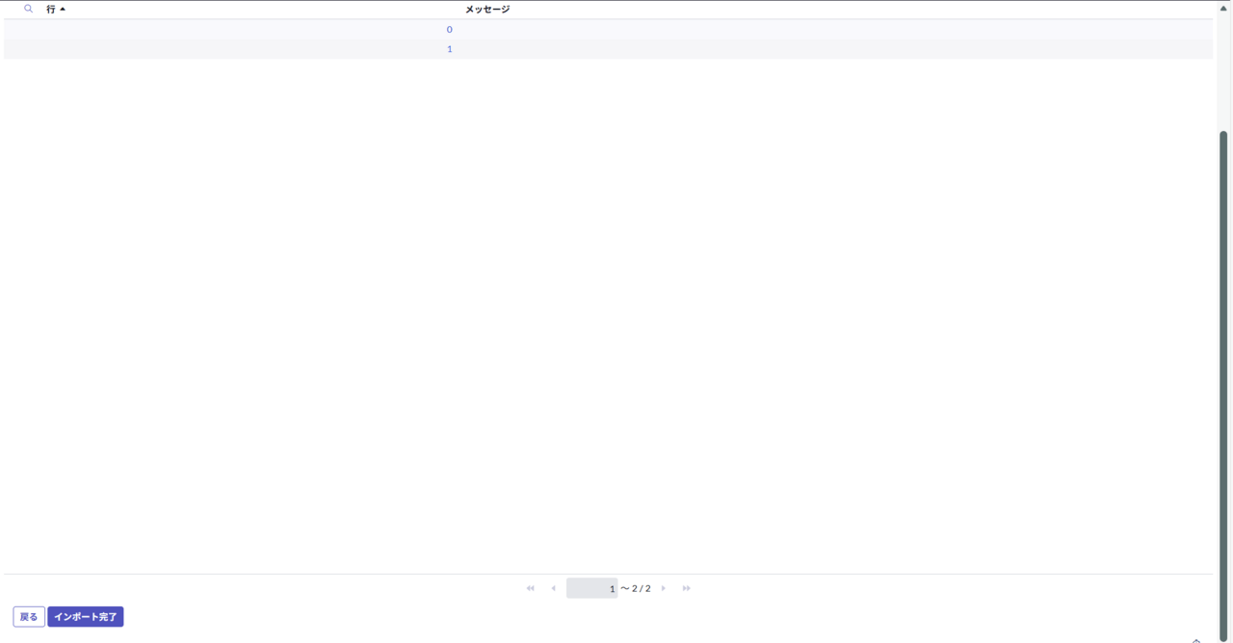Select the empty message cell in row 1

828,49
